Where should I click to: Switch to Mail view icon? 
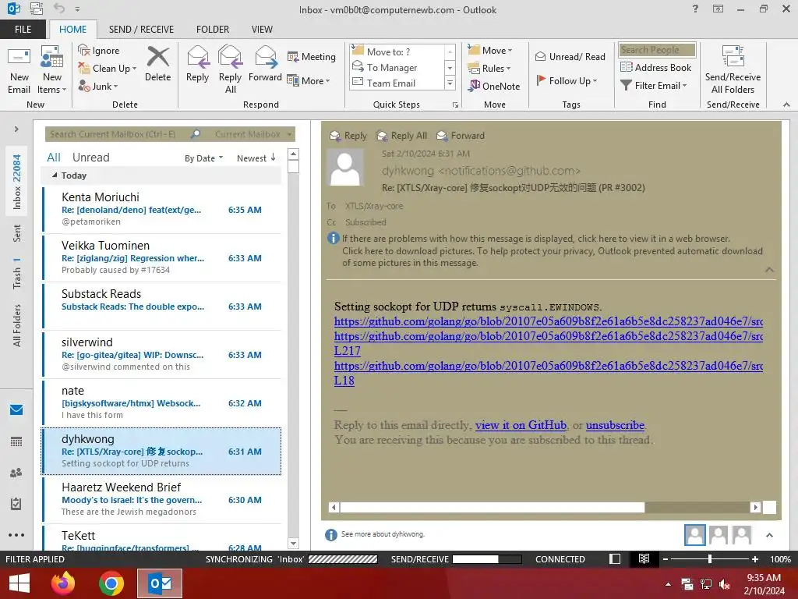coord(16,409)
